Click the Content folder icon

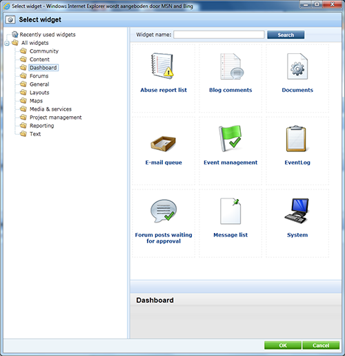[x=23, y=59]
